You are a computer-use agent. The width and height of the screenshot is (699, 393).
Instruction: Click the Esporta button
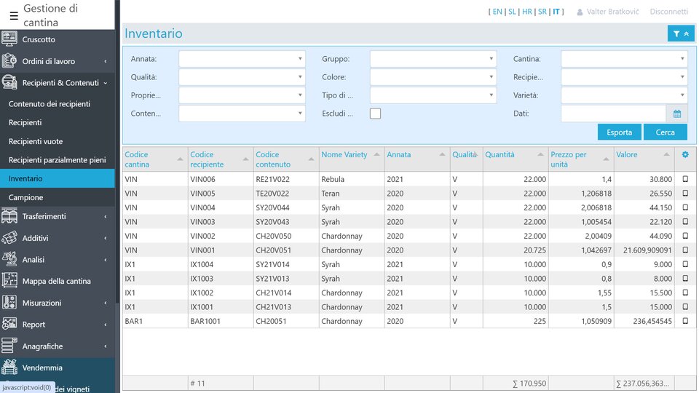point(619,132)
